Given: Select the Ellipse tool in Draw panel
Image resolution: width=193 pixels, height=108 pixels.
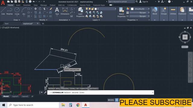Looking at the screenshot, I should click(29, 13).
